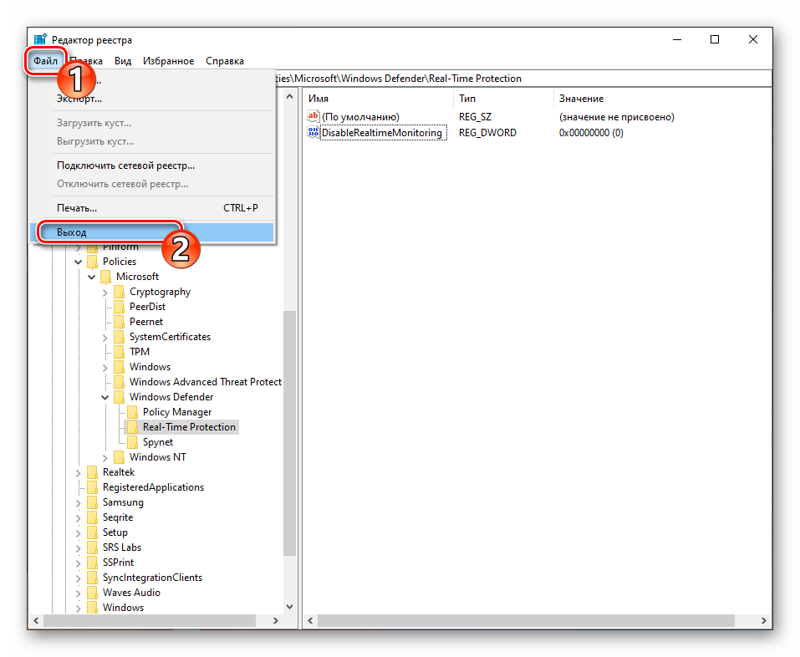Image resolution: width=800 pixels, height=657 pixels.
Task: Click the Значение column header
Action: pos(662,99)
